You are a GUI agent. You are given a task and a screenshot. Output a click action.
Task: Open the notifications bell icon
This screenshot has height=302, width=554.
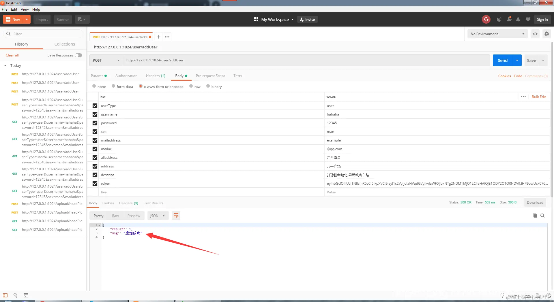pos(518,19)
